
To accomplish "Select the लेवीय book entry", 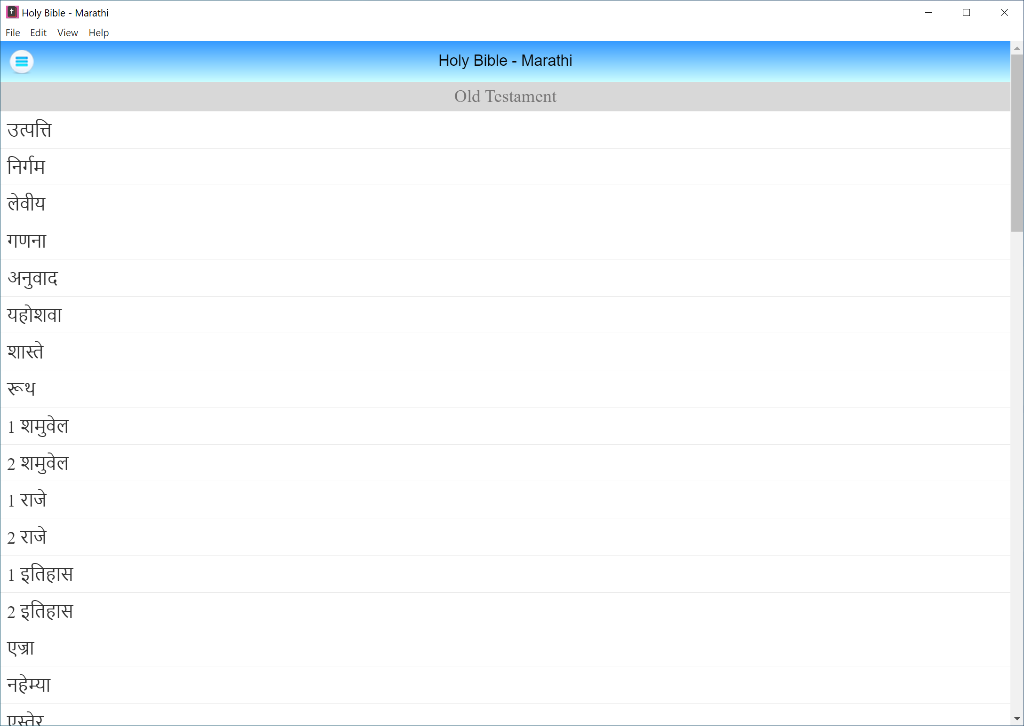I will tap(26, 203).
